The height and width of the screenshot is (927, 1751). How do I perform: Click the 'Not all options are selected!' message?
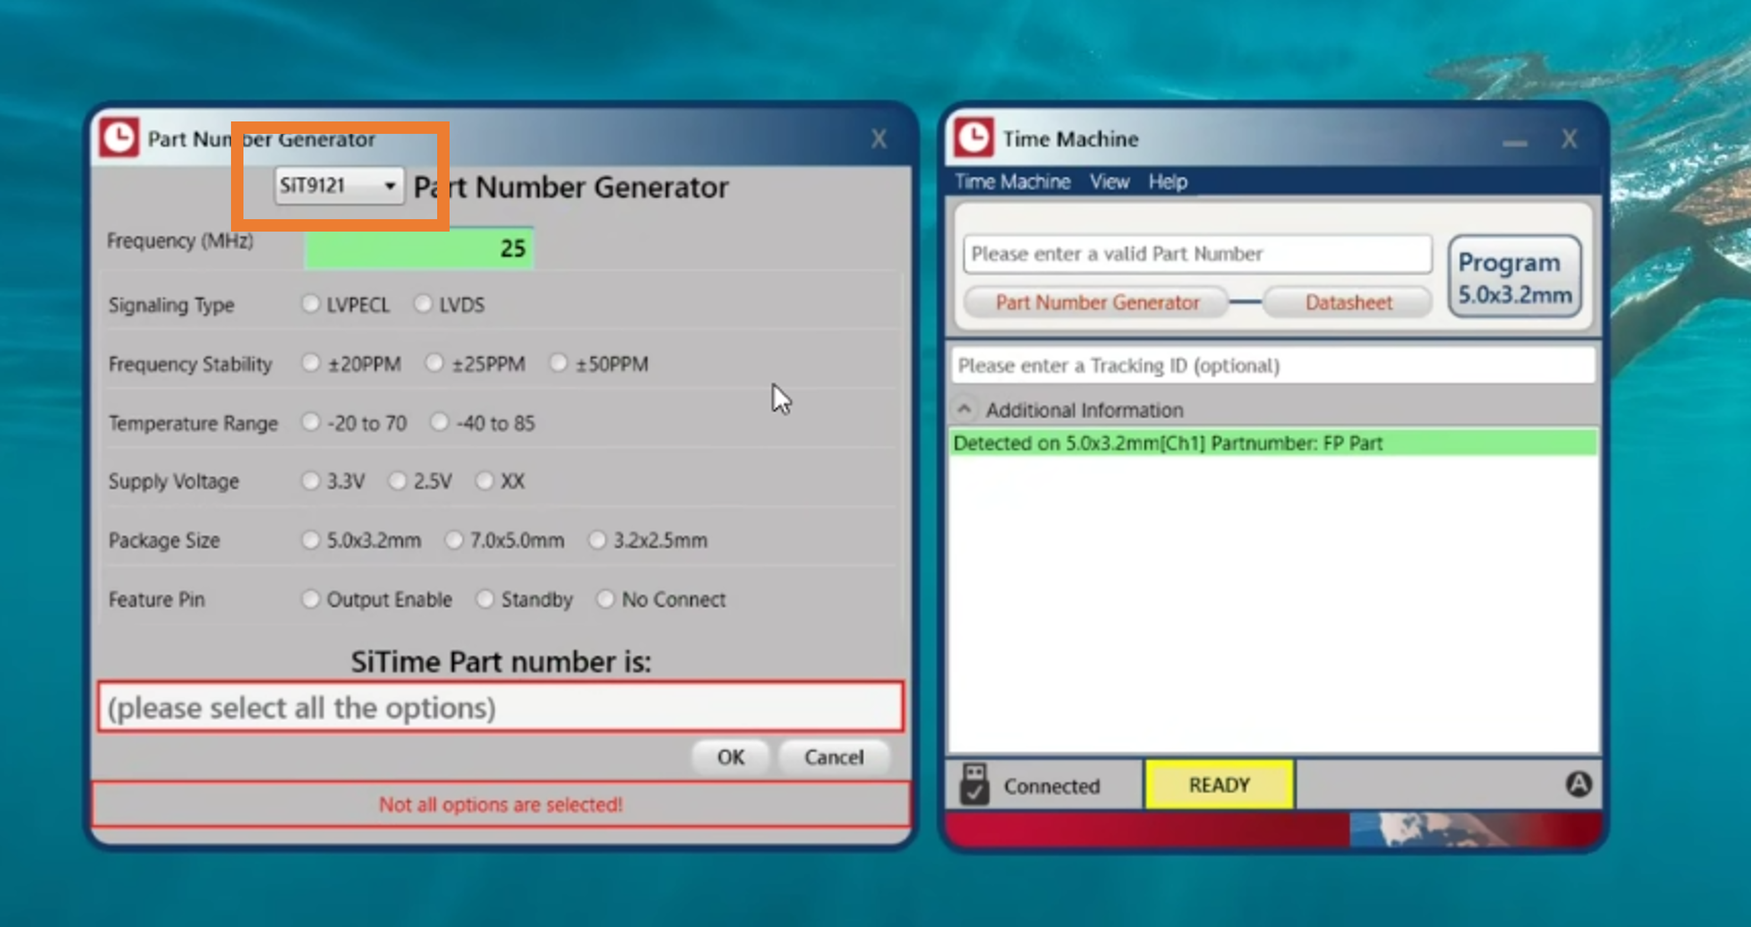point(501,804)
